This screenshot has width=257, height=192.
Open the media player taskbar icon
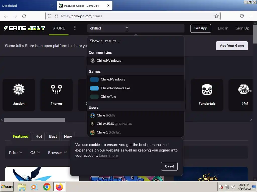pos(34,187)
